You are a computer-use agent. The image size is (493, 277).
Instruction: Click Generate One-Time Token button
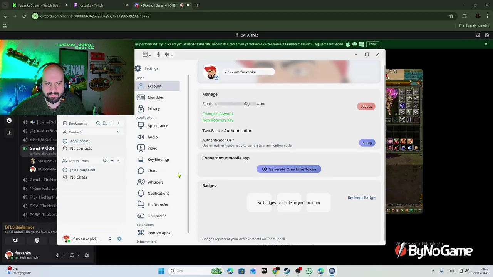(289, 169)
